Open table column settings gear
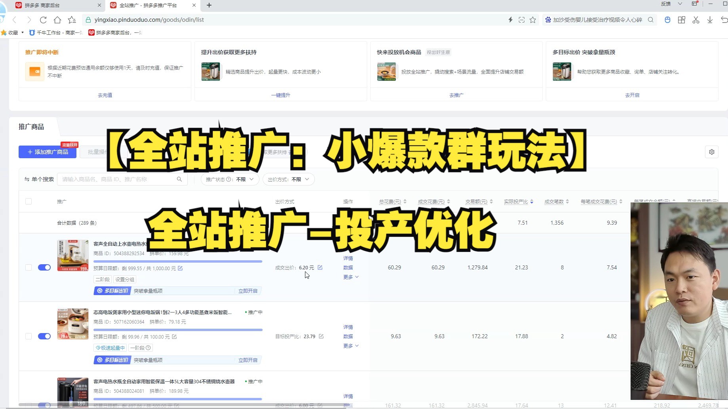 [x=712, y=152]
